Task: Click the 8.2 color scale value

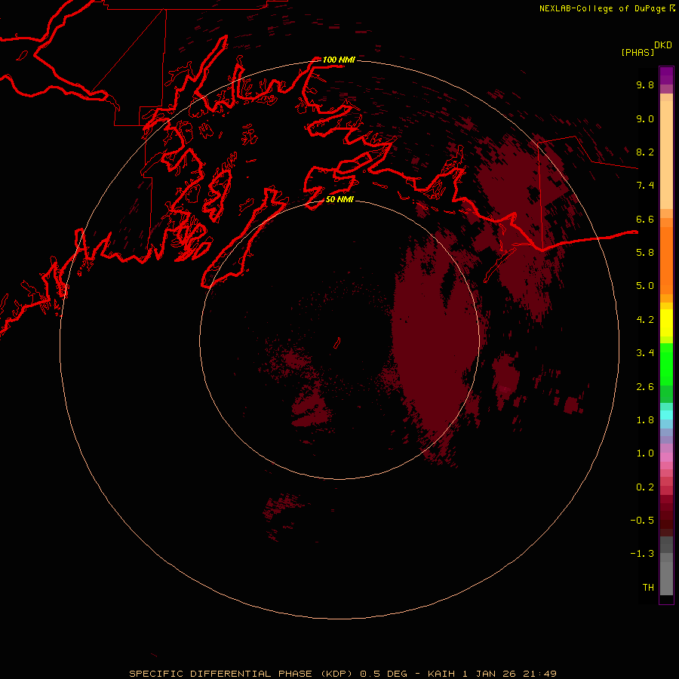Action: (x=645, y=152)
